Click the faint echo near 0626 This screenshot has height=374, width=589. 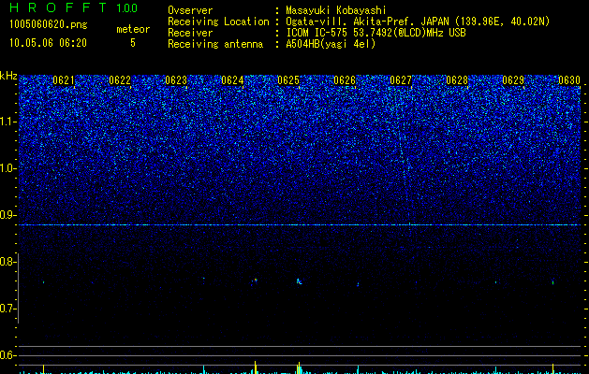pyautogui.click(x=358, y=284)
